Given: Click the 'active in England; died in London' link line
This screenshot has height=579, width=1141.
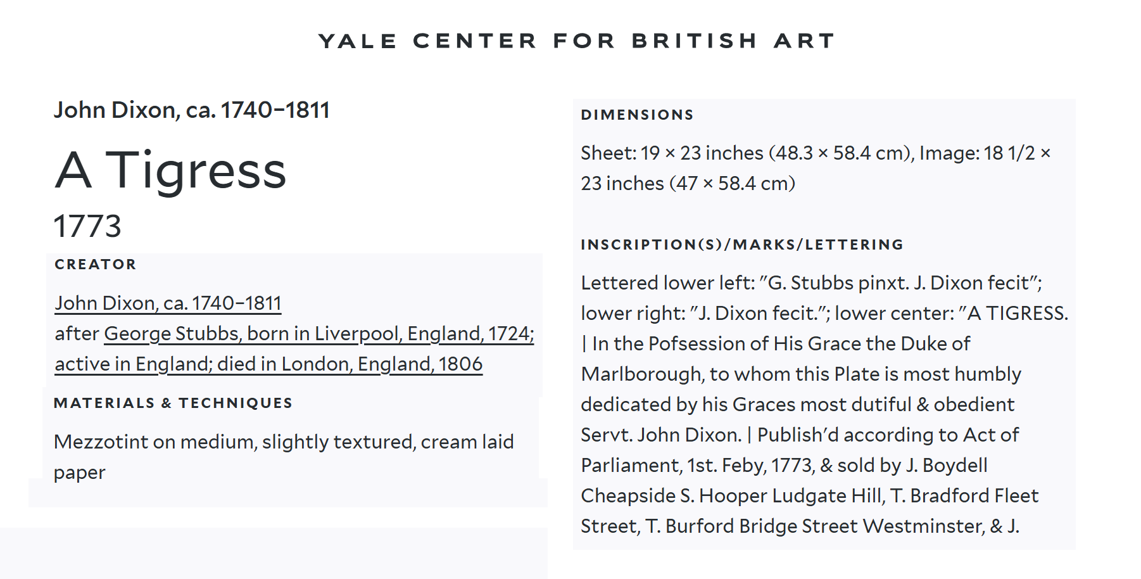Looking at the screenshot, I should 268,364.
